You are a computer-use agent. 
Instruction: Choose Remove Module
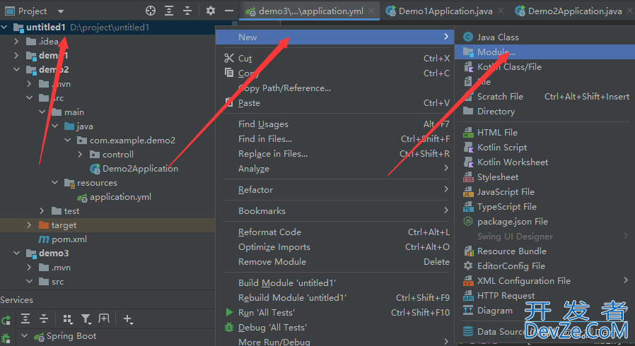click(x=336, y=262)
